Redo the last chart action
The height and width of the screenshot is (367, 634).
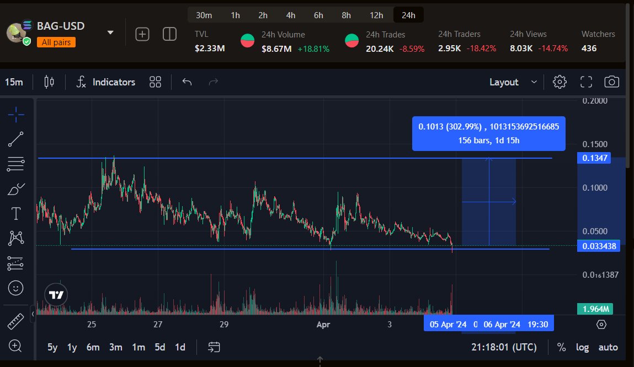click(x=213, y=82)
